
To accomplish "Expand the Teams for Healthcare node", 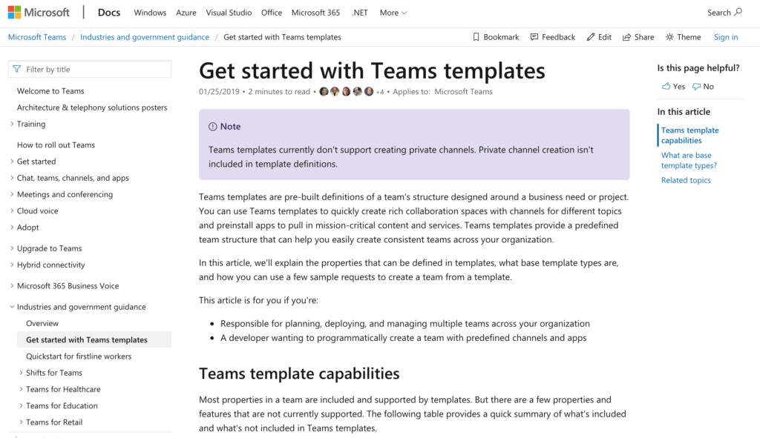I will pos(21,389).
